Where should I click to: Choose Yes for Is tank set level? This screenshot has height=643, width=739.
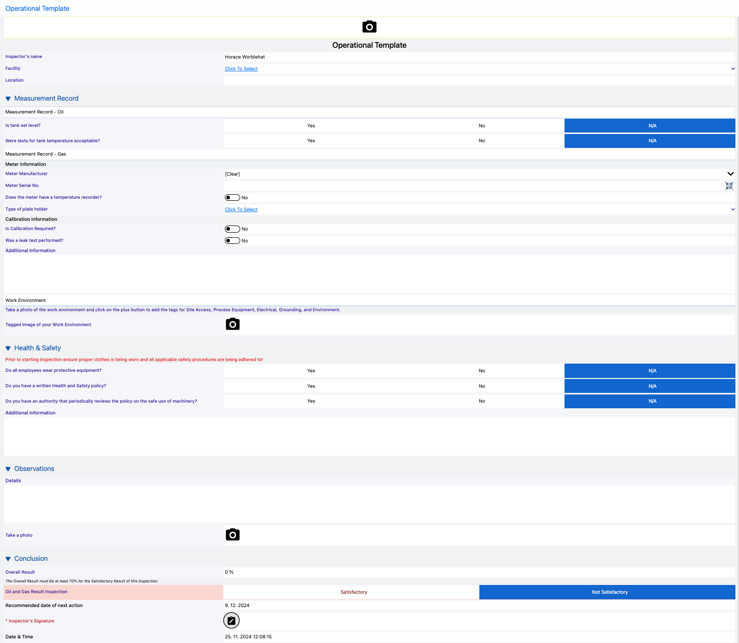click(311, 126)
